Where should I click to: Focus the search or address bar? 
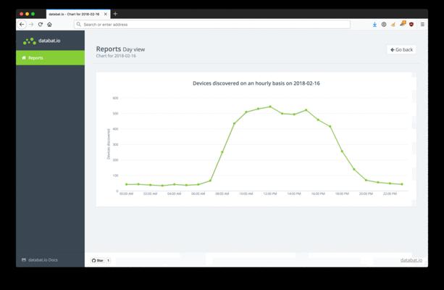214,25
